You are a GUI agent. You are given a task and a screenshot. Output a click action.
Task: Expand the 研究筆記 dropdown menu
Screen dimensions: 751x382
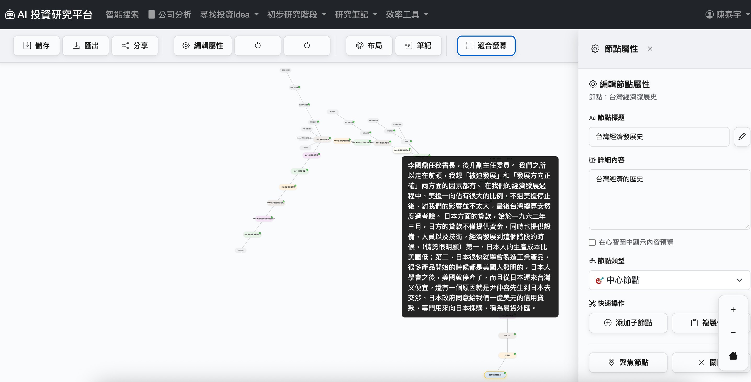click(x=356, y=14)
